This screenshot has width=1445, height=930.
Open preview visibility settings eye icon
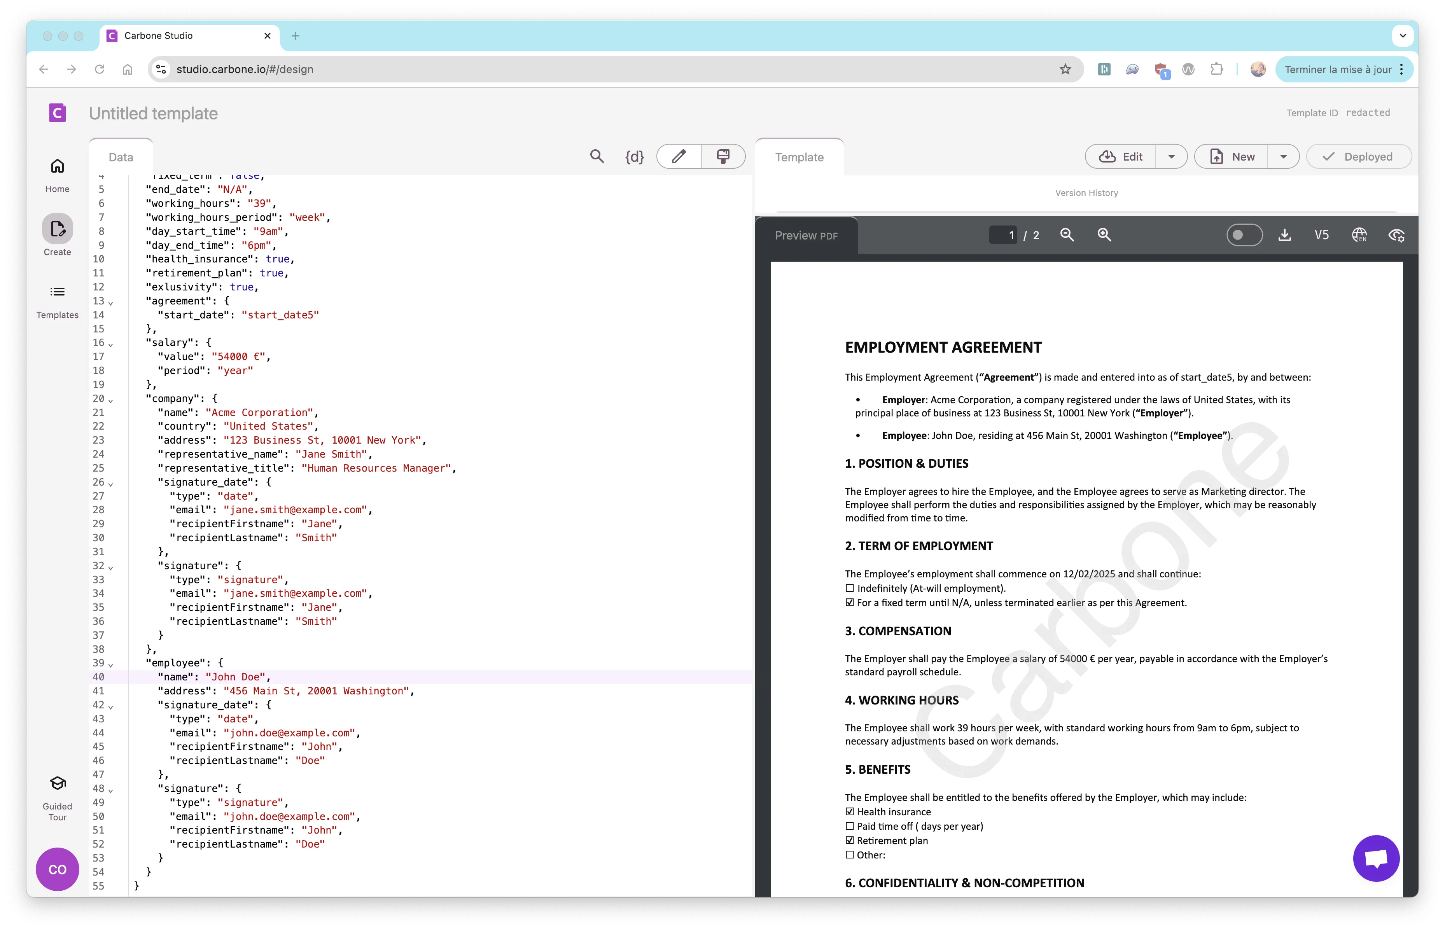pos(1397,235)
